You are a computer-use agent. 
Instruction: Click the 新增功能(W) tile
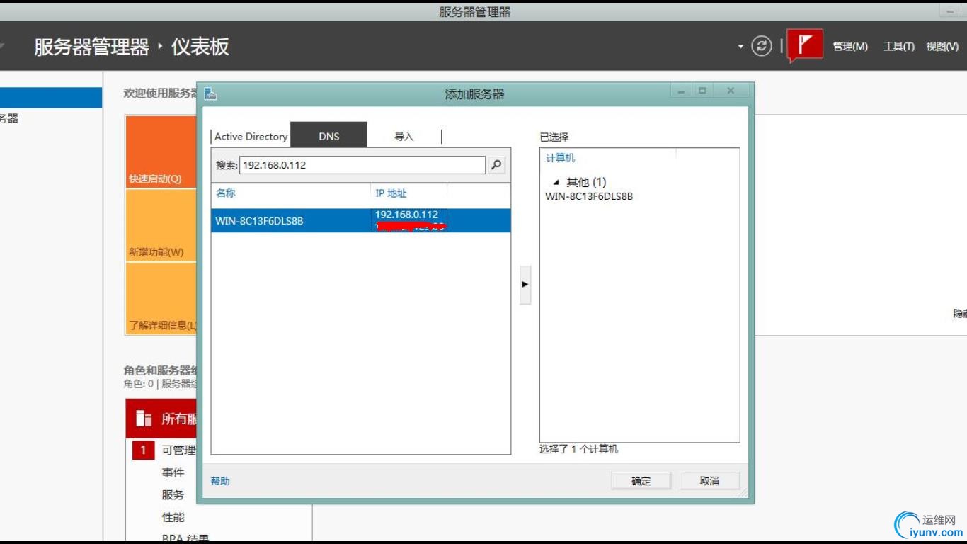(161, 225)
